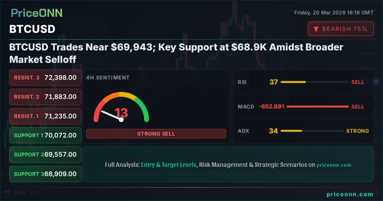This screenshot has height=201, width=383.
Task: Click the bearish down-triangle icon
Action: [316, 29]
